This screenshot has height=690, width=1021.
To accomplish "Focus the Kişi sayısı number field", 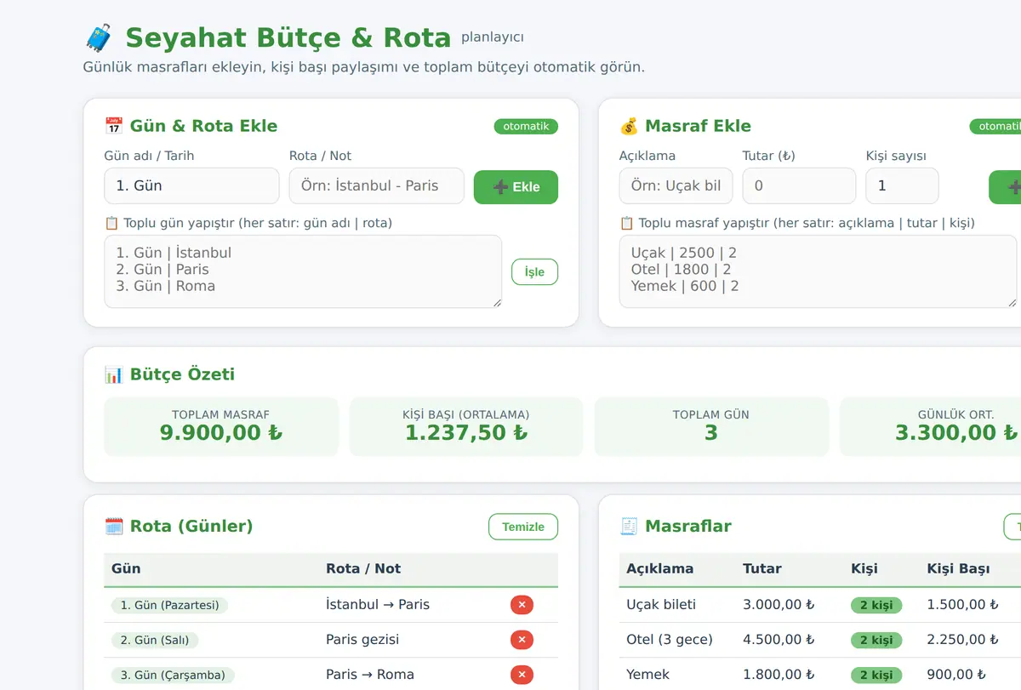I will (x=902, y=185).
